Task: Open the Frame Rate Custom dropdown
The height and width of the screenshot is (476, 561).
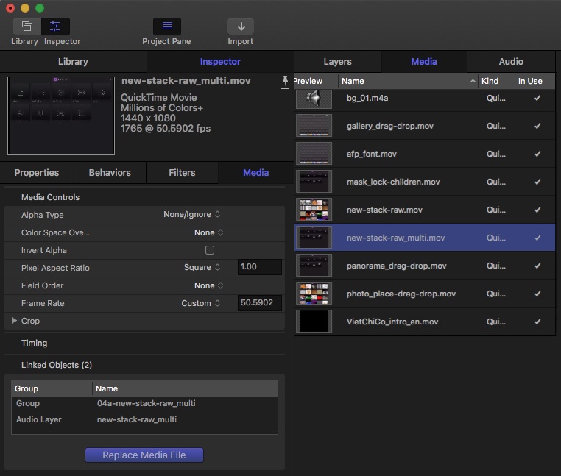Action: [x=201, y=303]
